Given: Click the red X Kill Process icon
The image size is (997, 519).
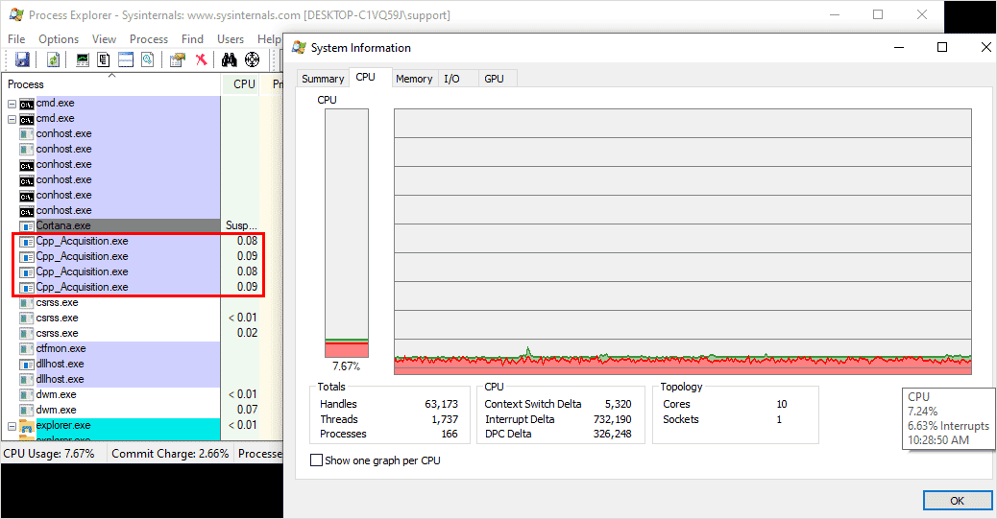Looking at the screenshot, I should 201,59.
